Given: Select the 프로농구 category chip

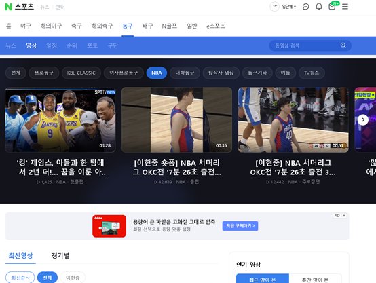Looking at the screenshot, I should click(x=44, y=73).
